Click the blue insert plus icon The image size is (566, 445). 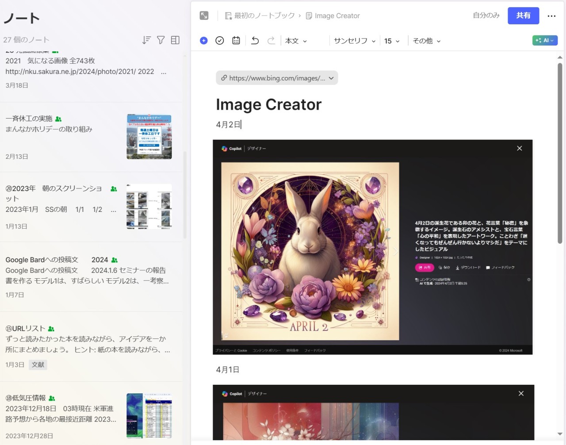point(204,41)
